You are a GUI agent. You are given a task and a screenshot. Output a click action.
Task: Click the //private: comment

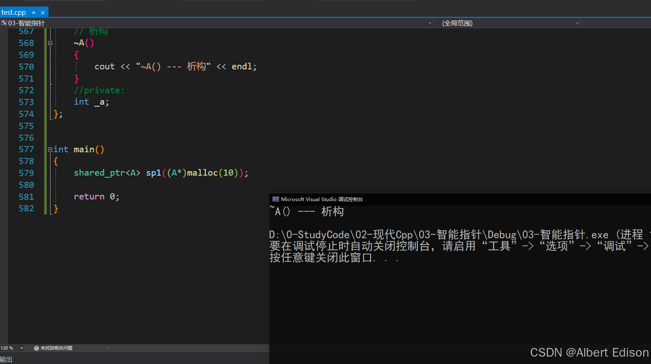[x=99, y=90]
